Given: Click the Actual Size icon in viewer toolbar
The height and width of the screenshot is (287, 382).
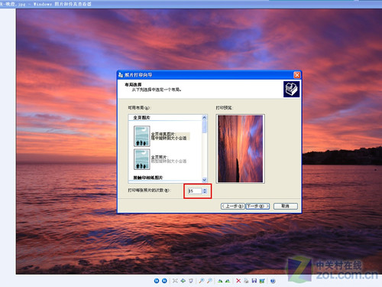Looking at the screenshot, I should [183, 281].
